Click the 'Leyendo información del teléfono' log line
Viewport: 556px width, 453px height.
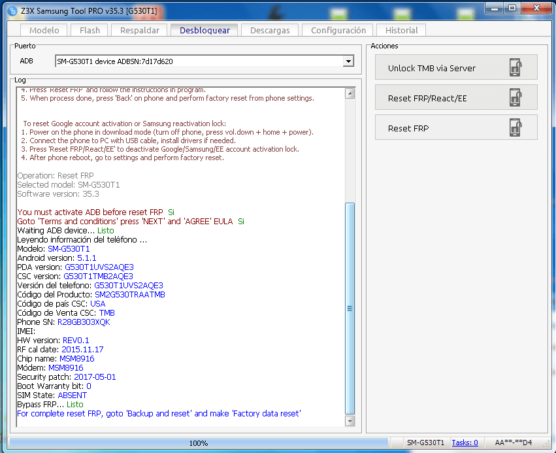coord(82,240)
